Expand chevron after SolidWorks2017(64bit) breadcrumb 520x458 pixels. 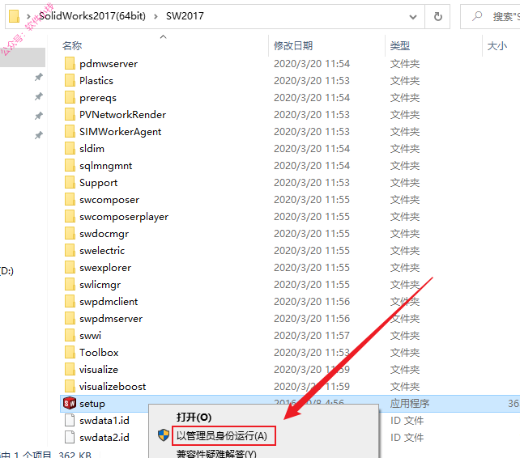click(156, 16)
